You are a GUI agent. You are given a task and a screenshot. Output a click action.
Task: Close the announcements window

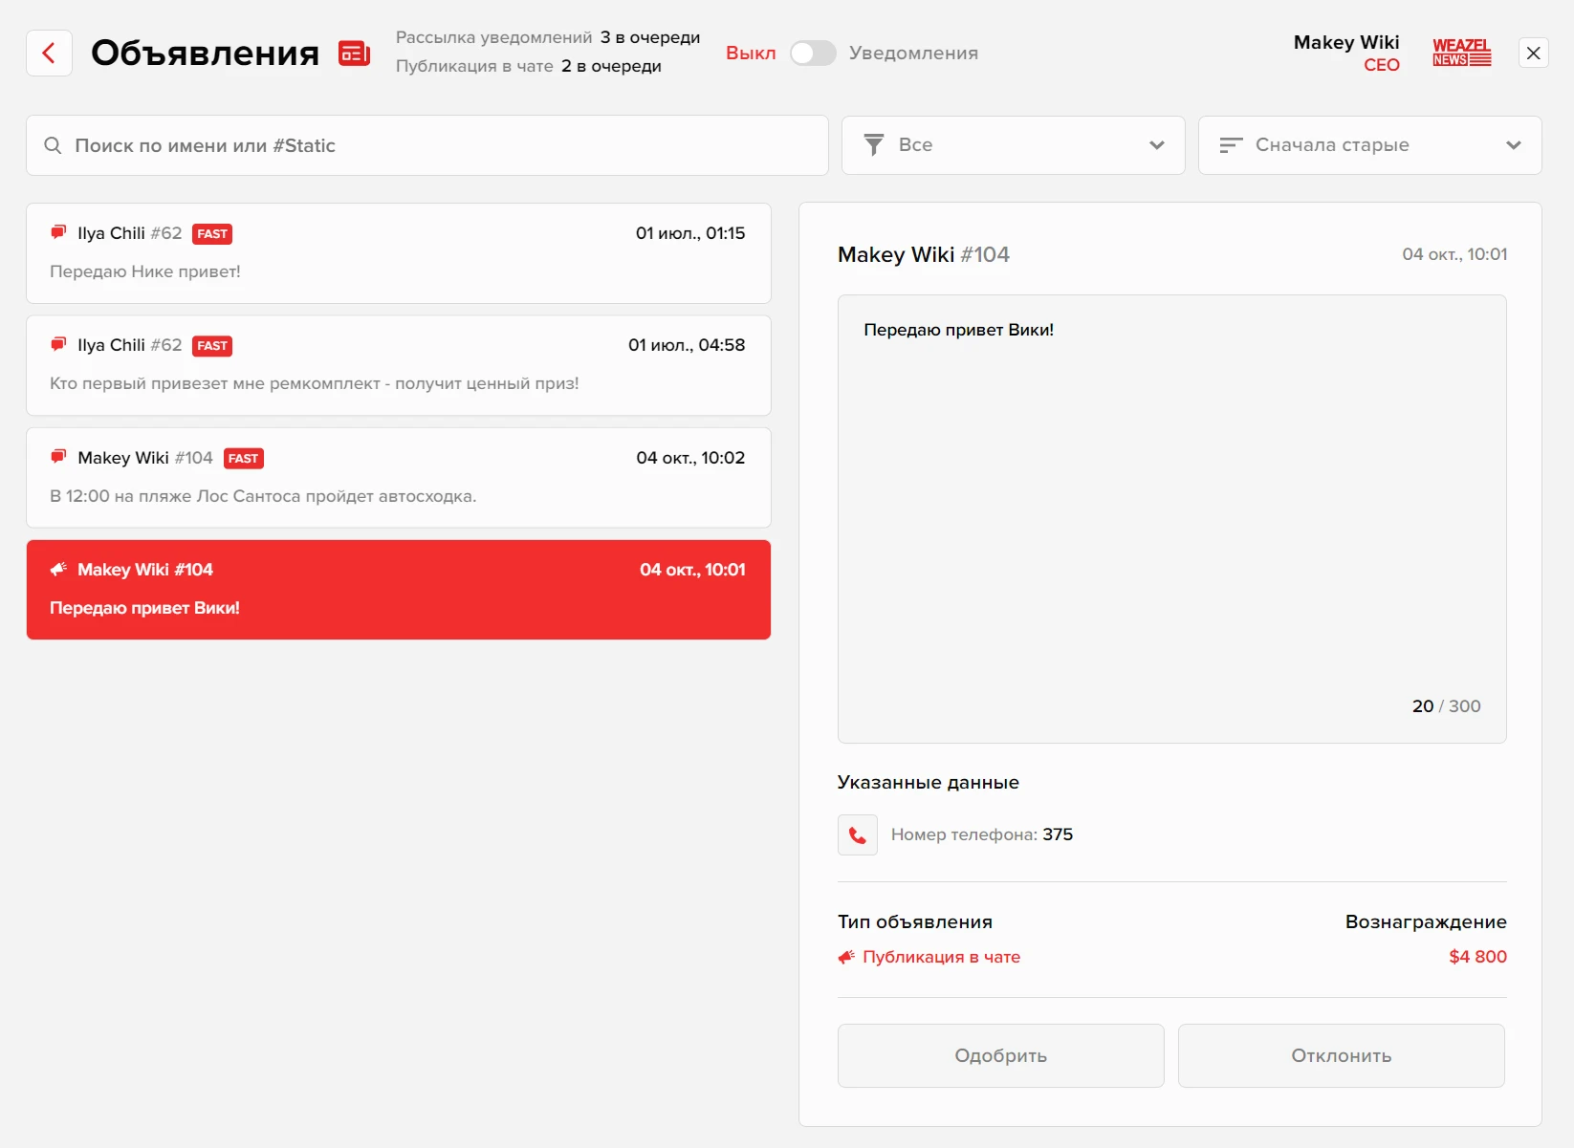(x=1533, y=54)
